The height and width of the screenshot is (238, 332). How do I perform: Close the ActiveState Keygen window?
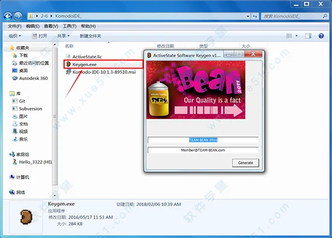point(253,54)
